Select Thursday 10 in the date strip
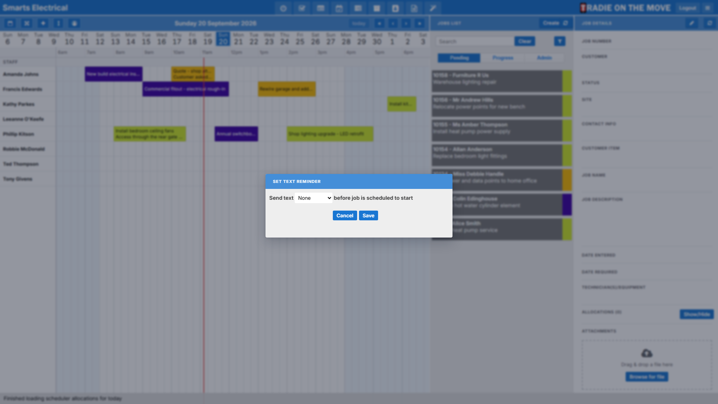 point(69,39)
